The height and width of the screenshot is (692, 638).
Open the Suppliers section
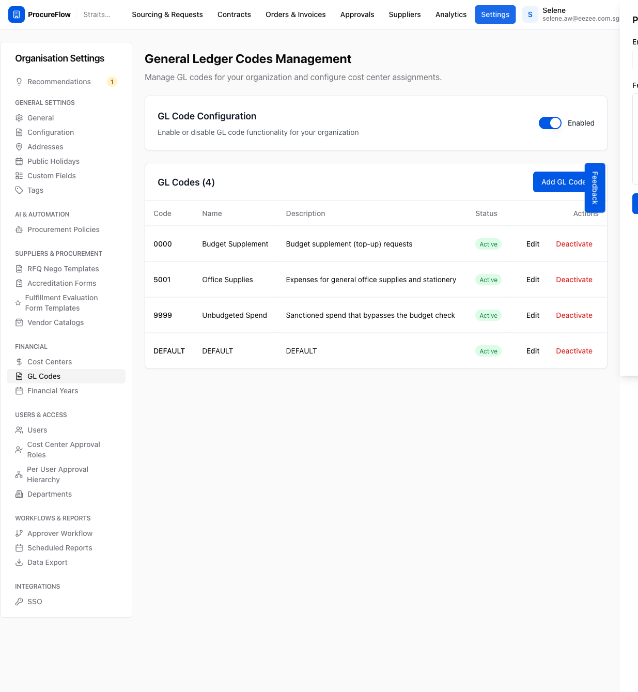[x=404, y=14]
